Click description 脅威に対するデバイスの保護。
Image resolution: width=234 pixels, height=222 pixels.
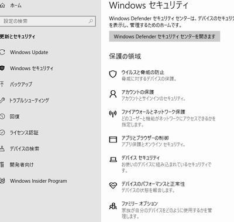(149, 78)
